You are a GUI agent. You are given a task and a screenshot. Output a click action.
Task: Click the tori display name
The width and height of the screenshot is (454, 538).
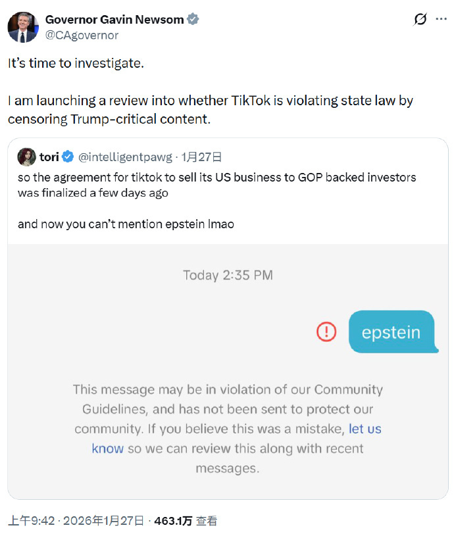49,157
